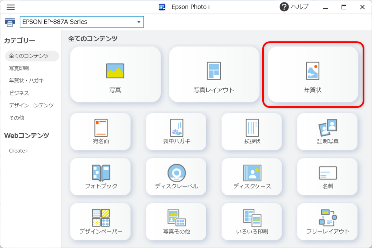Screen dimensions: 372x248
Task: Open the 喪中ハガキ (Mourning Postcard) tile
Action: (x=176, y=132)
